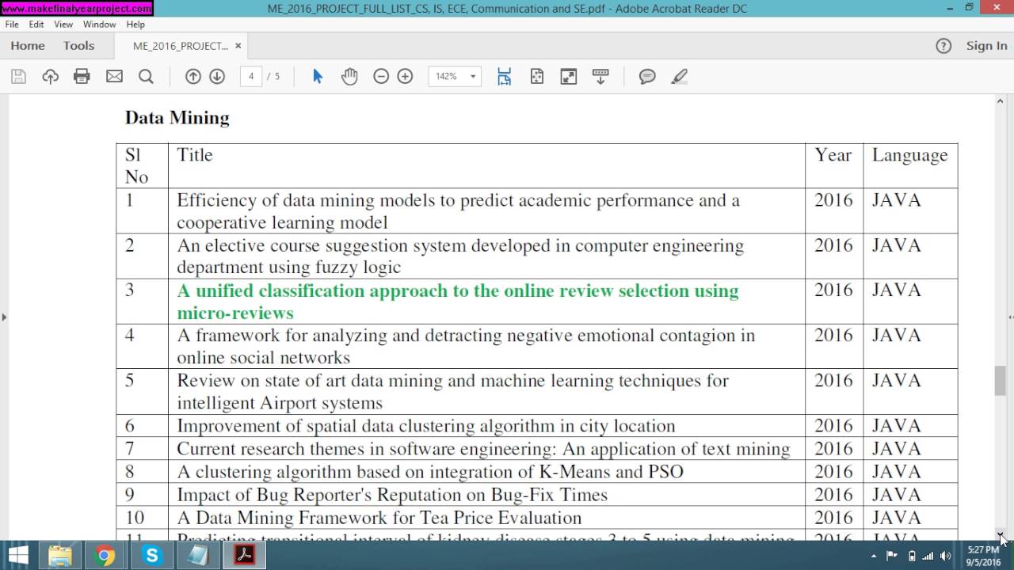Print the document with printer icon

82,77
